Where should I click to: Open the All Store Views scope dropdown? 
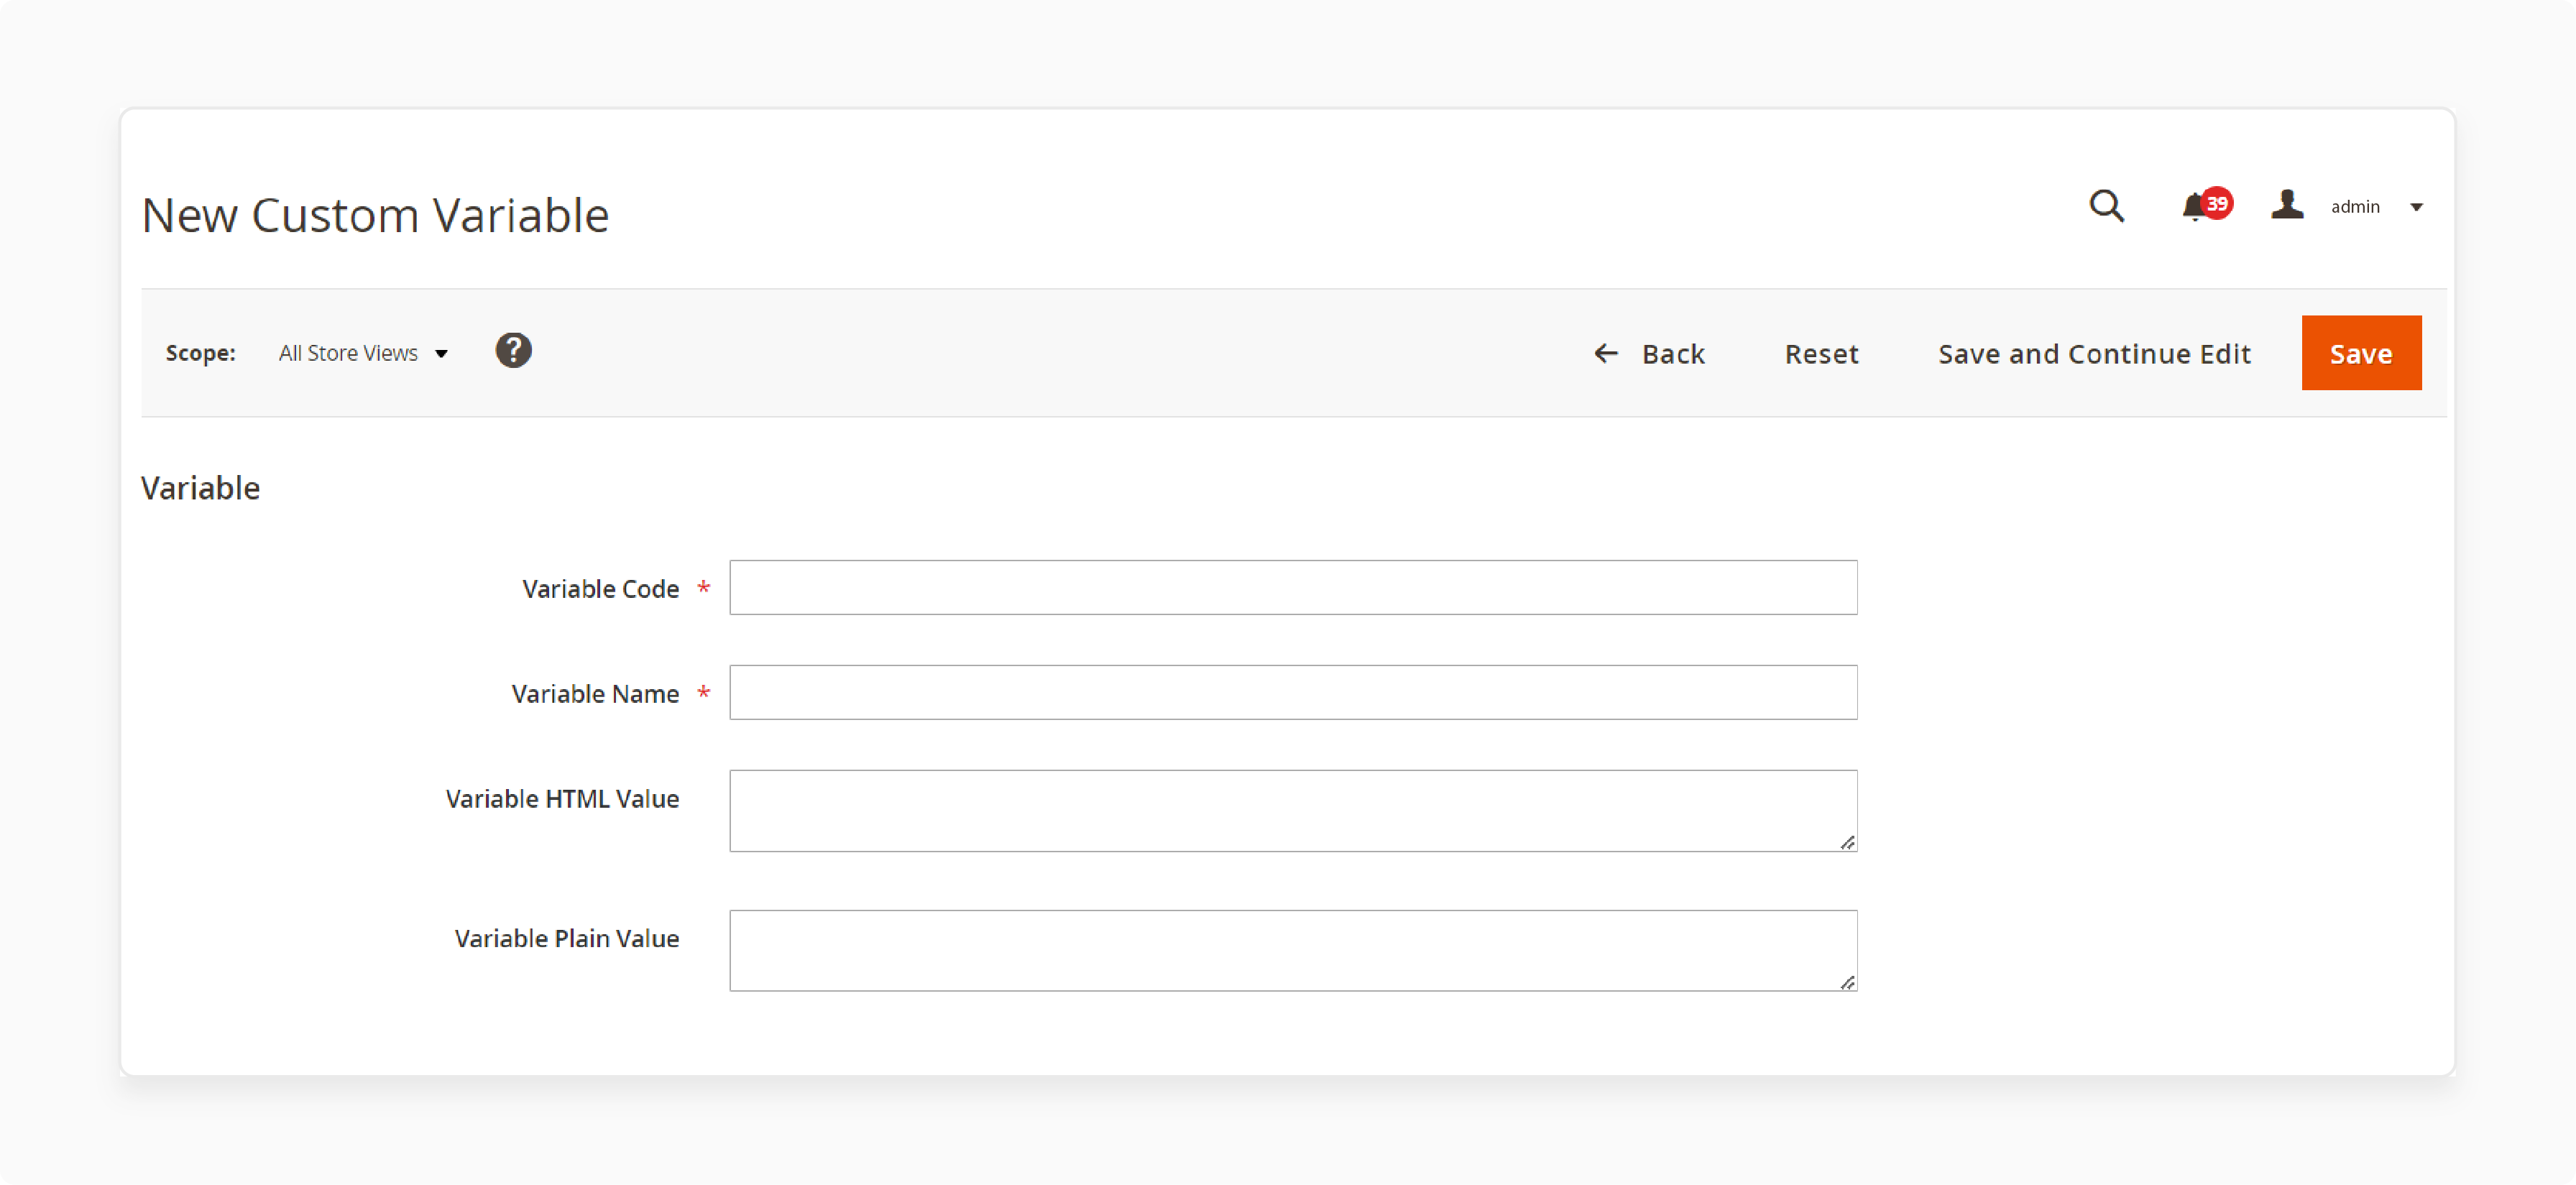click(363, 353)
